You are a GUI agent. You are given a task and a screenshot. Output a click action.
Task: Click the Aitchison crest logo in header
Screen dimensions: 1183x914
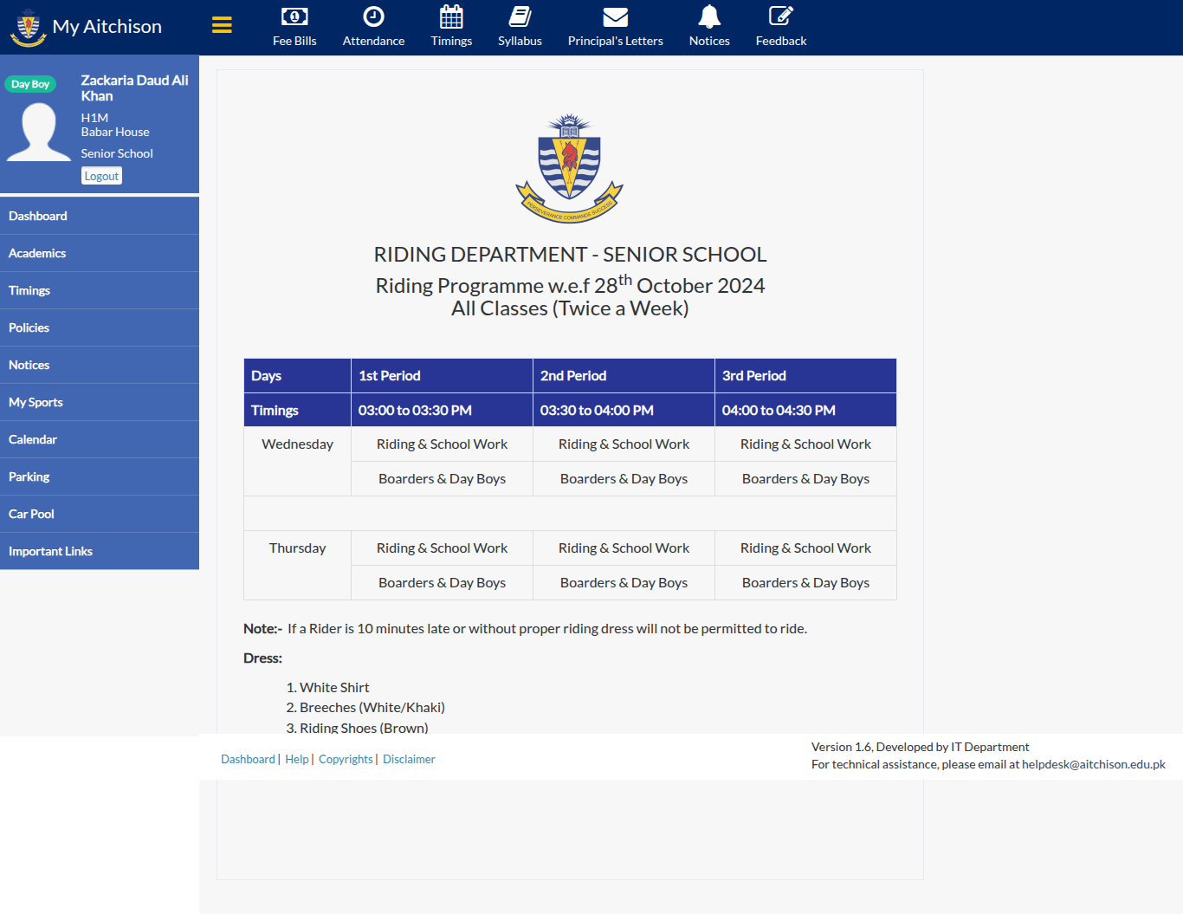coord(28,27)
